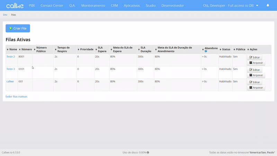The image size is (277, 156).
Task: Open the notifications bell icon
Action: [268, 5]
